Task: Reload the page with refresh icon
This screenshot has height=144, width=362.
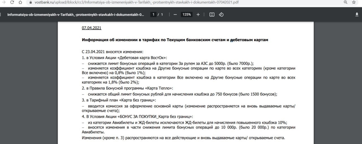Action: (x=12, y=2)
